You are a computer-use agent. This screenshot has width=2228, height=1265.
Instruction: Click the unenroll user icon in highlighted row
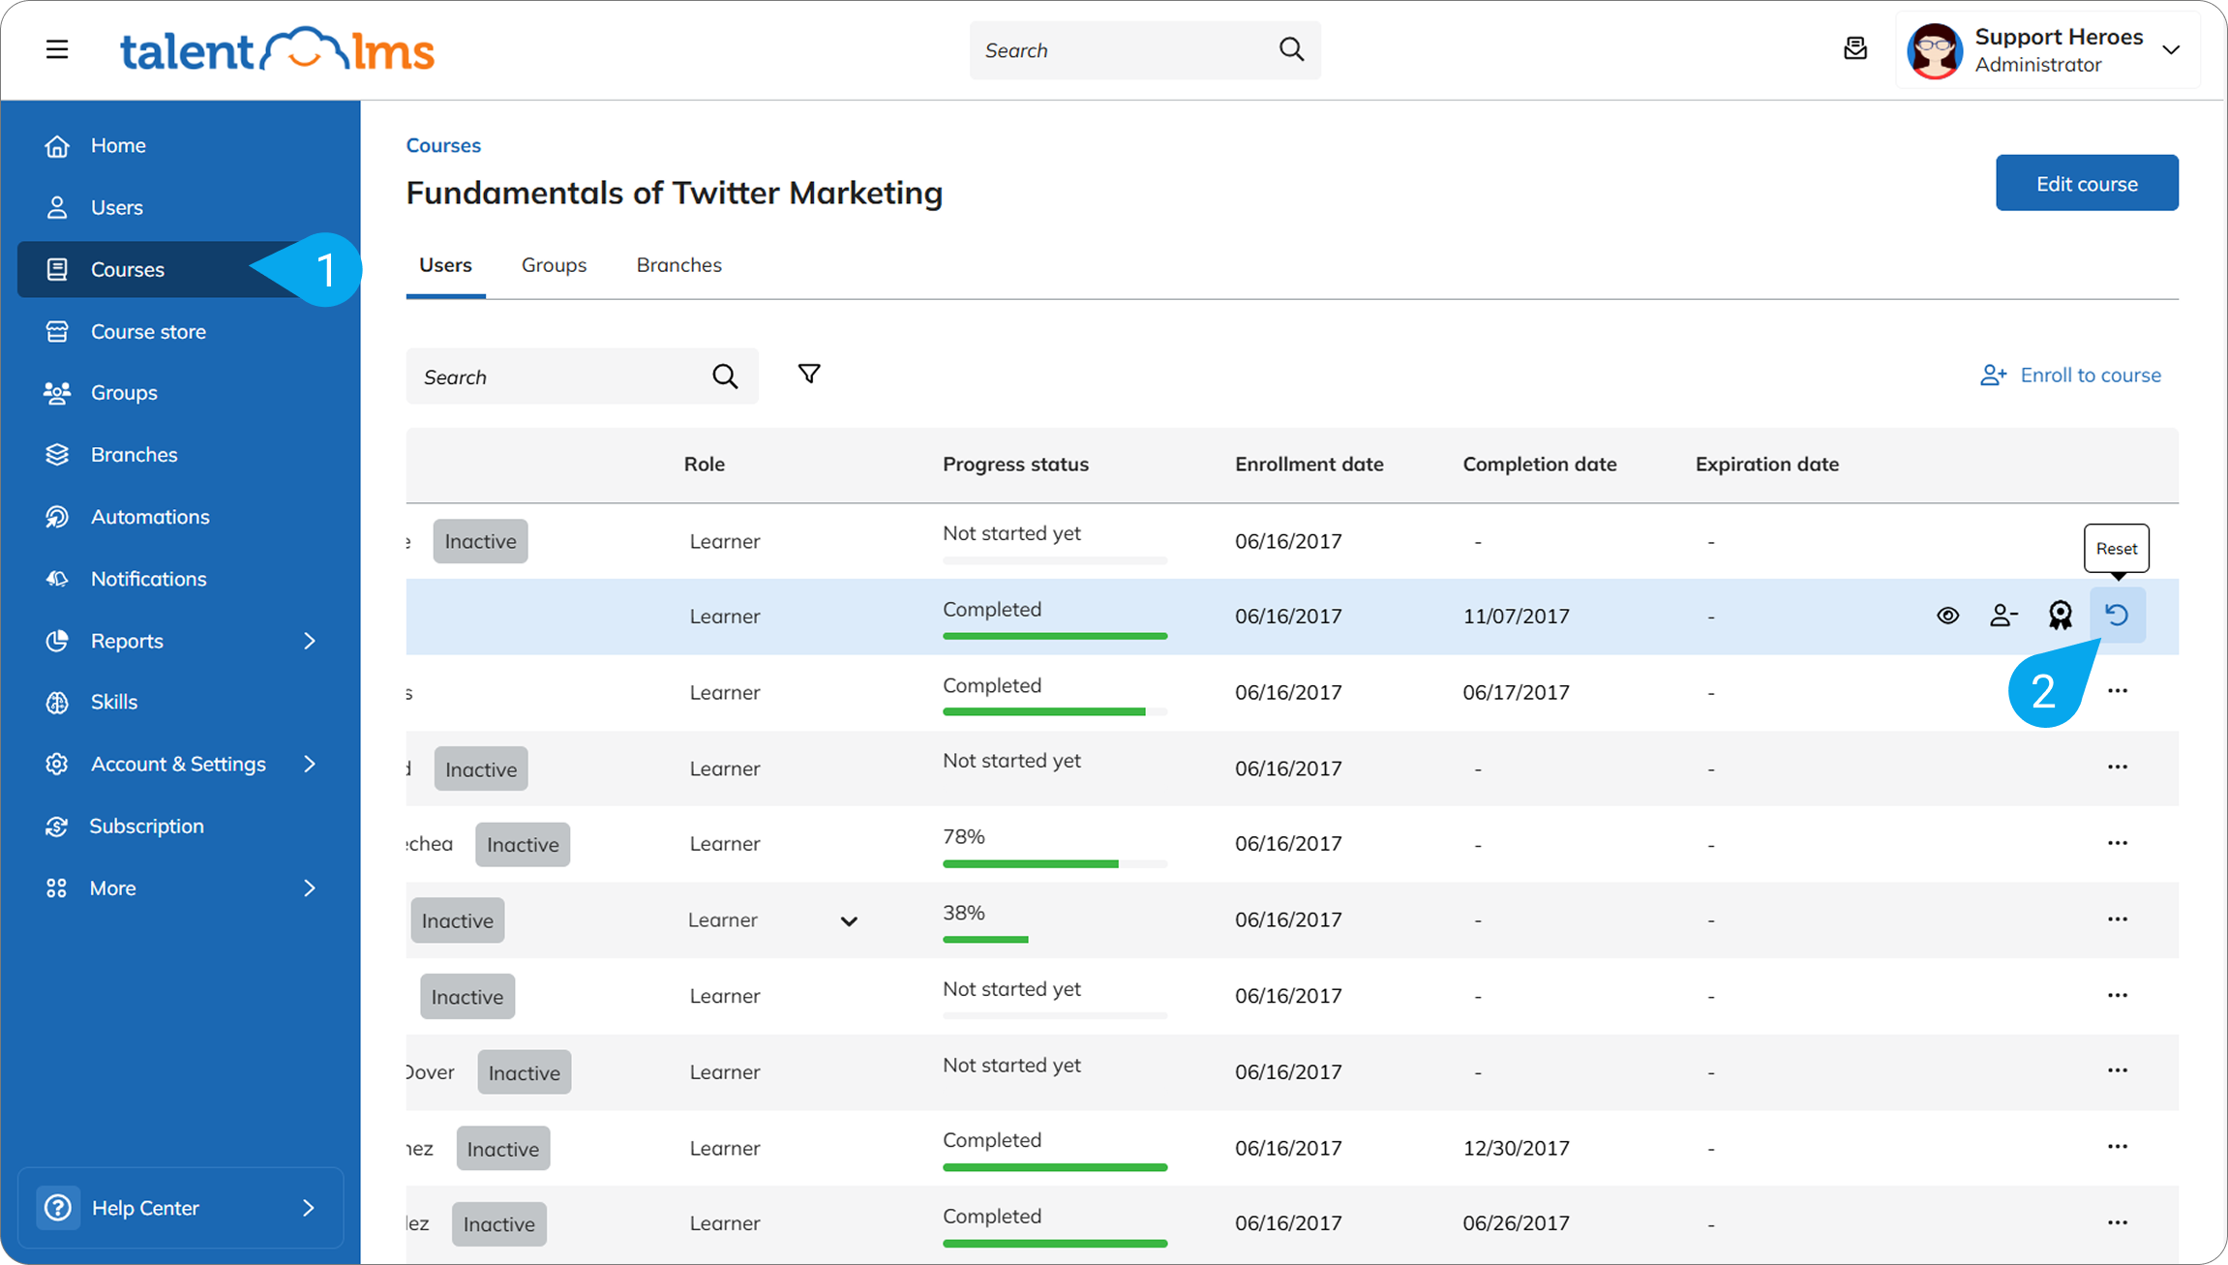[2003, 616]
